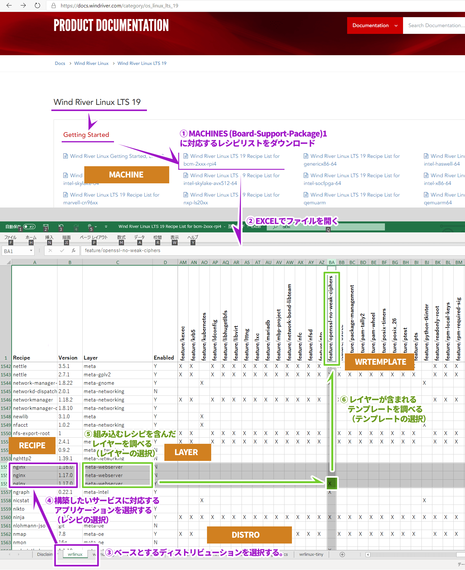This screenshot has width=465, height=570.
Task: Open the ファイル ribbon tab
Action: pyautogui.click(x=10, y=237)
